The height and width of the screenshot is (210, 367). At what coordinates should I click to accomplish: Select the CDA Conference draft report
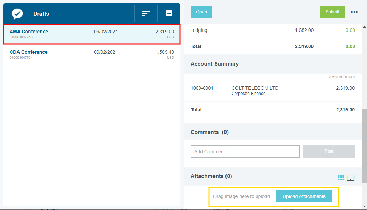point(91,54)
